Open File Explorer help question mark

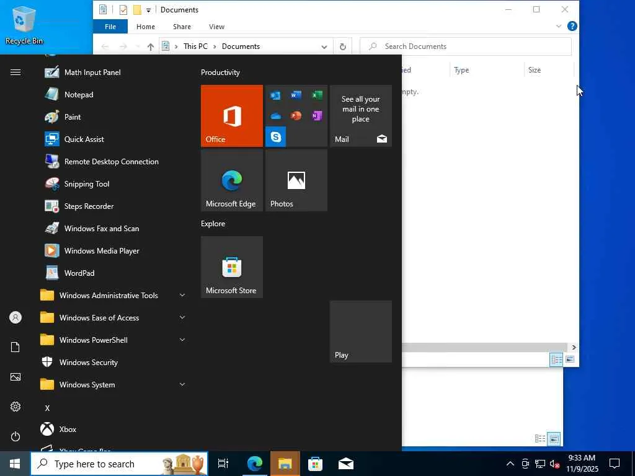tap(572, 26)
